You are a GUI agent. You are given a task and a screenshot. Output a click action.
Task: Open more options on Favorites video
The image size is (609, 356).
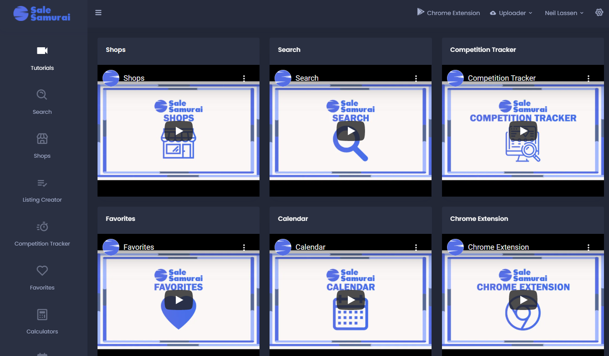pos(244,247)
